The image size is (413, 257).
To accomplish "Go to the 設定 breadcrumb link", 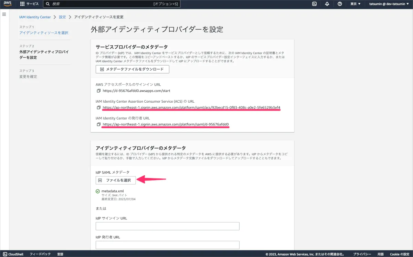I will pyautogui.click(x=62, y=17).
